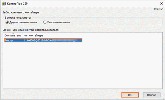Click "Список ключевых контейнеров пользователя:" label
Screen dimensions: 165x100
(x=31, y=30)
